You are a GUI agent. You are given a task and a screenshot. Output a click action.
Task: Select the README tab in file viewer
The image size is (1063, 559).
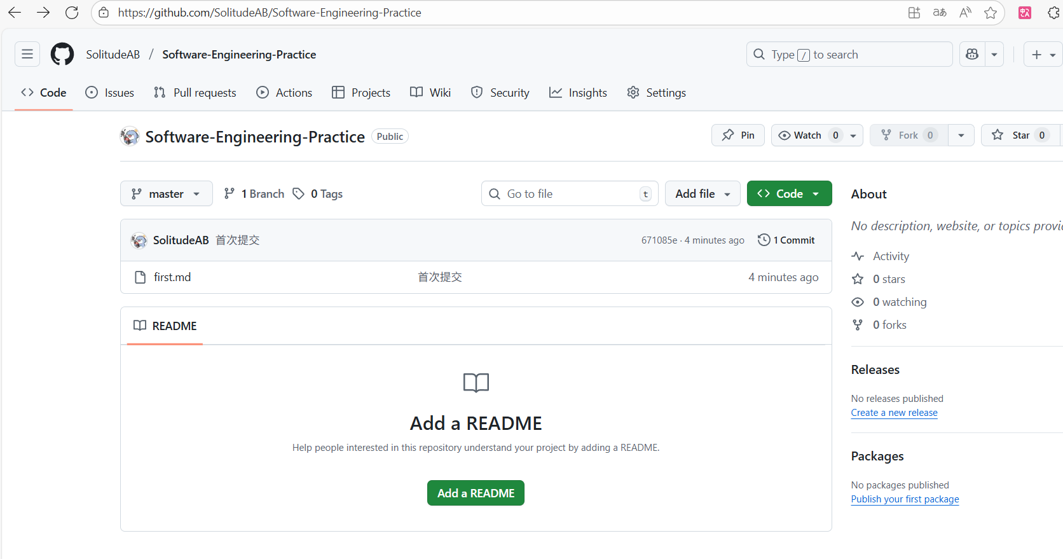coord(165,326)
